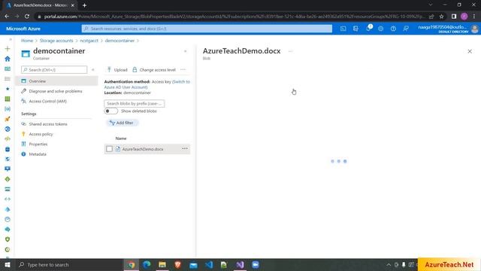Click the Upload button
Image resolution: width=481 pixels, height=271 pixels.
[117, 70]
